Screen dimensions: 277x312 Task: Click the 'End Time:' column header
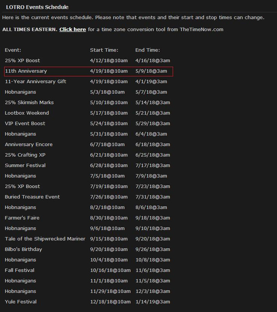click(148, 50)
